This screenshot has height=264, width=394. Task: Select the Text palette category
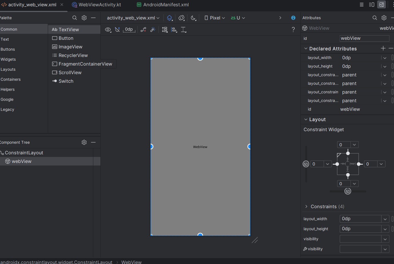click(x=5, y=39)
